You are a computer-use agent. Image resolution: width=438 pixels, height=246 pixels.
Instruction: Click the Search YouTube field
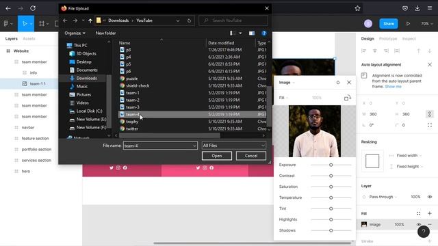pos(233,20)
